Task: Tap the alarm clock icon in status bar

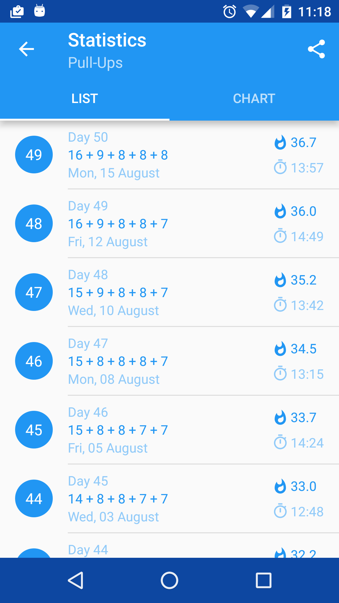Action: point(229,12)
